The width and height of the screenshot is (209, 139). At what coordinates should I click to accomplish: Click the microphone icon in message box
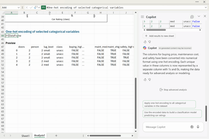pos(198,127)
